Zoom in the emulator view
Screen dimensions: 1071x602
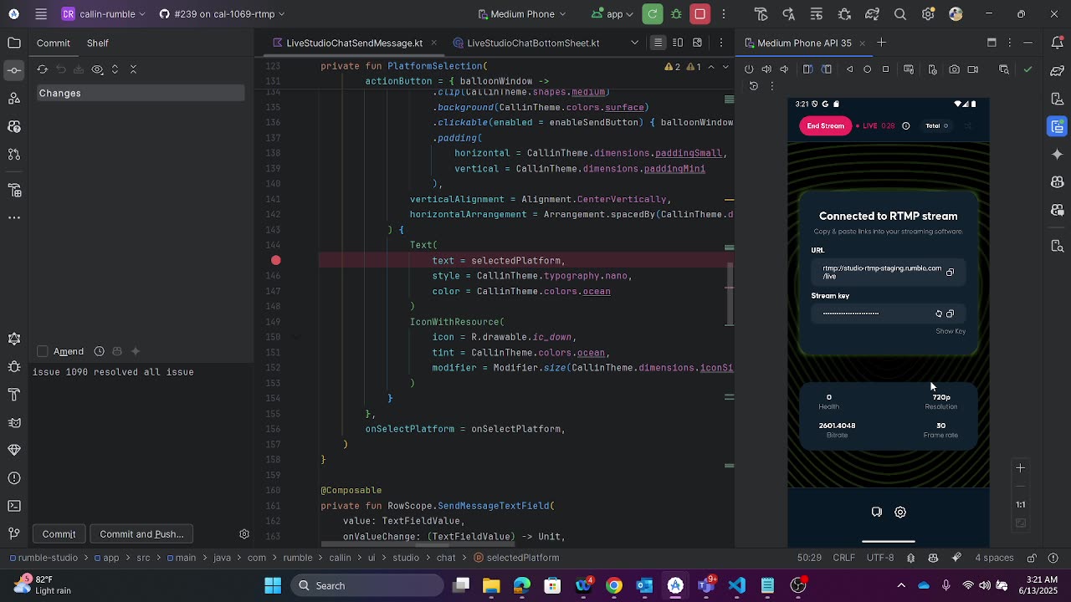click(x=1020, y=468)
